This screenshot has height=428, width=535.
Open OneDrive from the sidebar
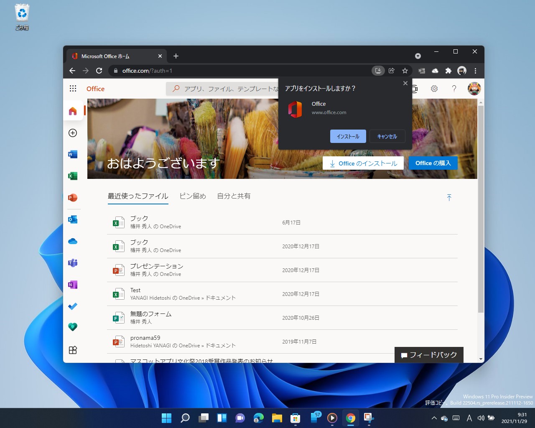click(73, 241)
